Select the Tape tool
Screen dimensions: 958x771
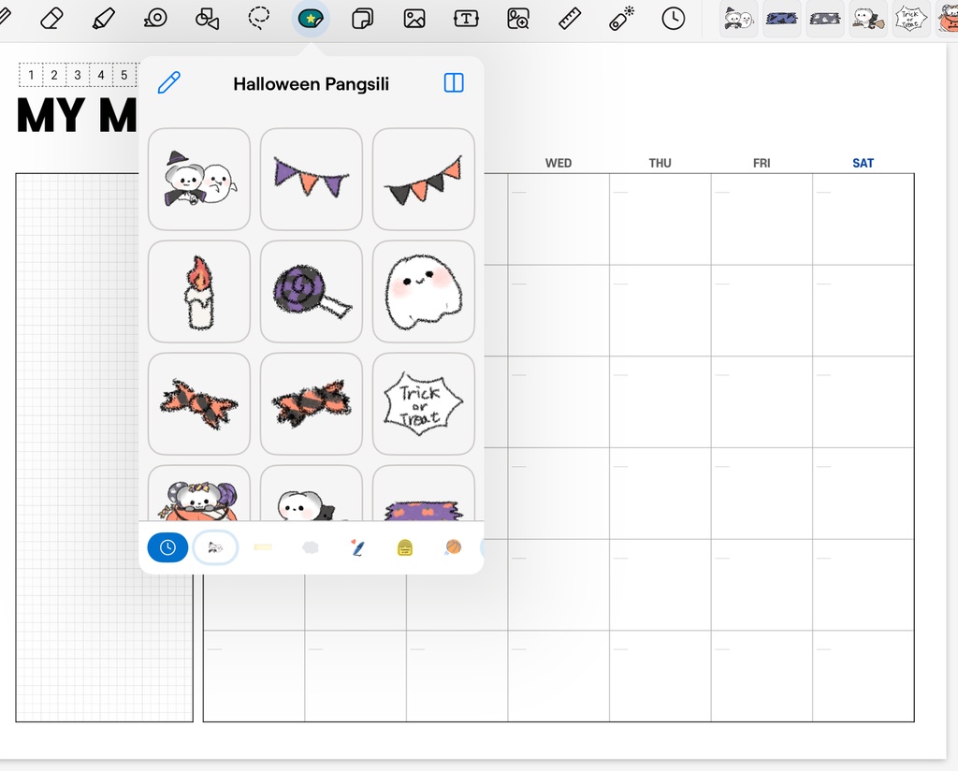point(155,19)
